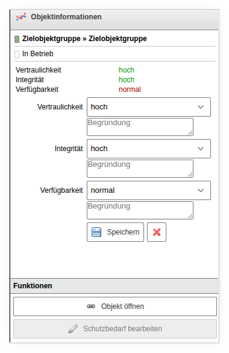Click the chain link icon beside Objekt öffnen
This screenshot has width=229, height=353.
(91, 306)
